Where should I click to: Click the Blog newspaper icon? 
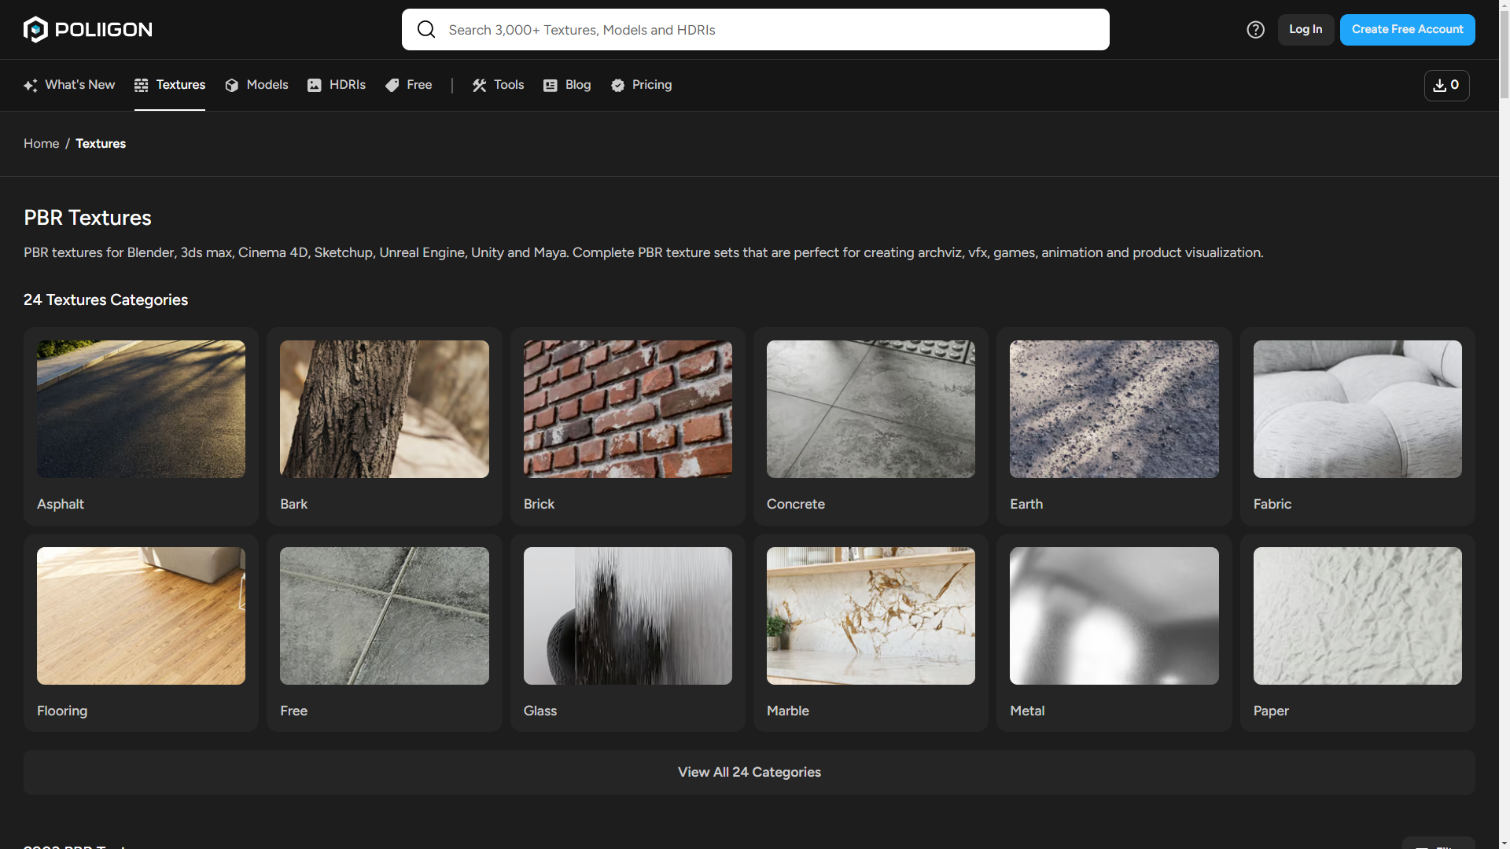pyautogui.click(x=551, y=85)
